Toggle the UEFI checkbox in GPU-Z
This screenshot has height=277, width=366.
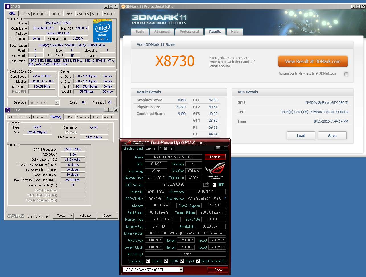click(215, 185)
